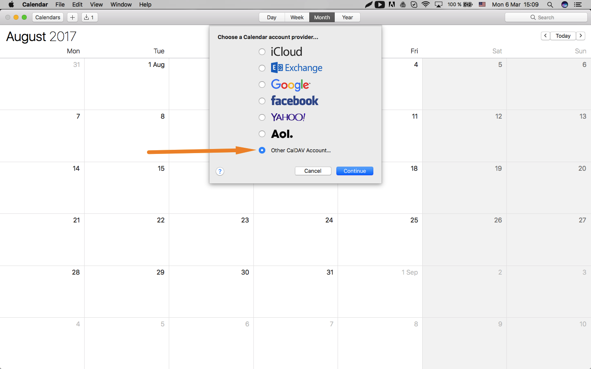
Task: Click the 'August 2017' month title
Action: [x=41, y=37]
